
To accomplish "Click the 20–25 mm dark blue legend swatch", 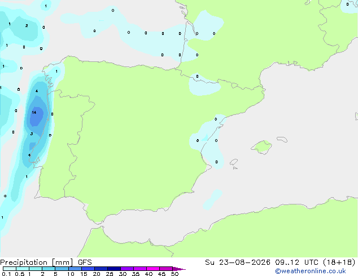I will point(101,269).
